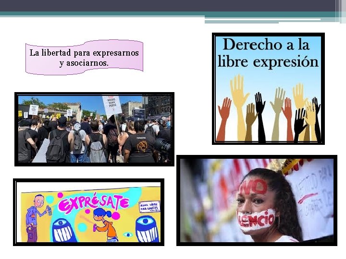Select the protest crowd photograph
The height and width of the screenshot is (259, 346).
click(95, 129)
